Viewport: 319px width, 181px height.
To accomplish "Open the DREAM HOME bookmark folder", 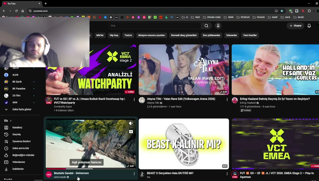I will coord(212,17).
